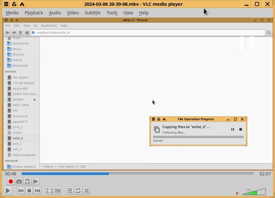Viewport: 275px width, 198px height.
Task: Toggle loop/repeat mode in VLC
Action: tap(78, 191)
